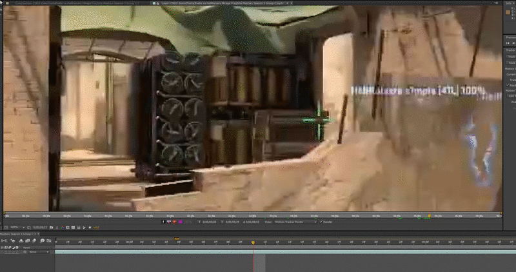Click the Region of Interest icon

(68, 228)
